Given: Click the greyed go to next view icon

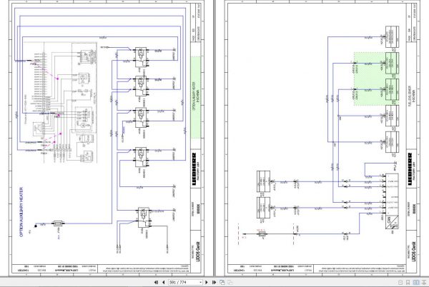Looking at the screenshot, I should coord(230,282).
